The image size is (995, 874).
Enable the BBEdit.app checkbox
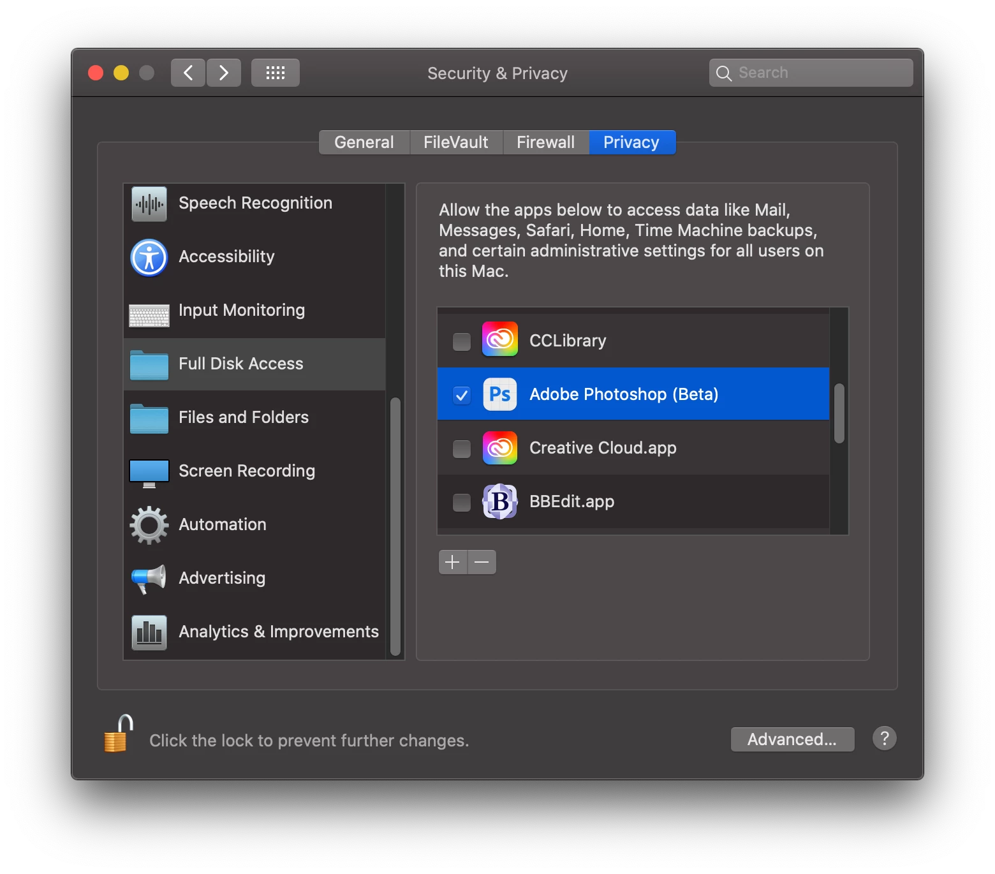(x=462, y=502)
